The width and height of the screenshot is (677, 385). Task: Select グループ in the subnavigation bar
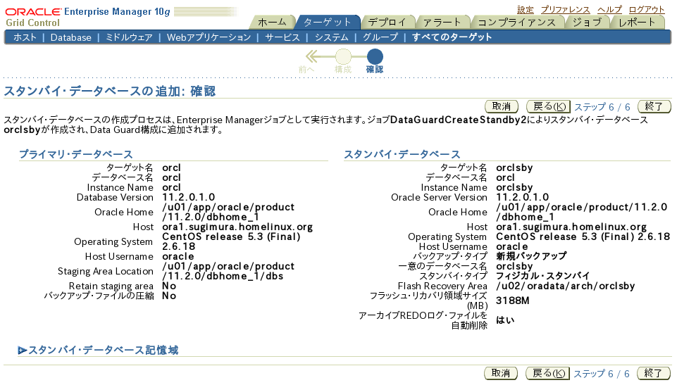380,37
